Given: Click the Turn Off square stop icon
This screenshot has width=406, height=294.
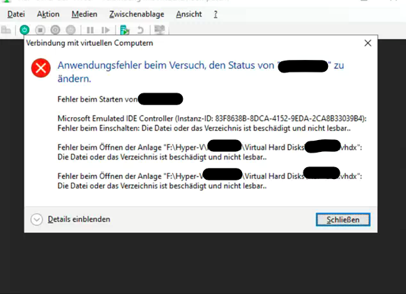Looking at the screenshot, I should pyautogui.click(x=40, y=30).
